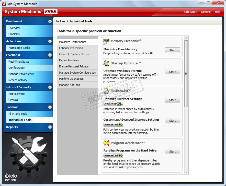Image resolution: width=226 pixels, height=186 pixels.
Task: Select the Repair Problems category
Action: pos(78,60)
